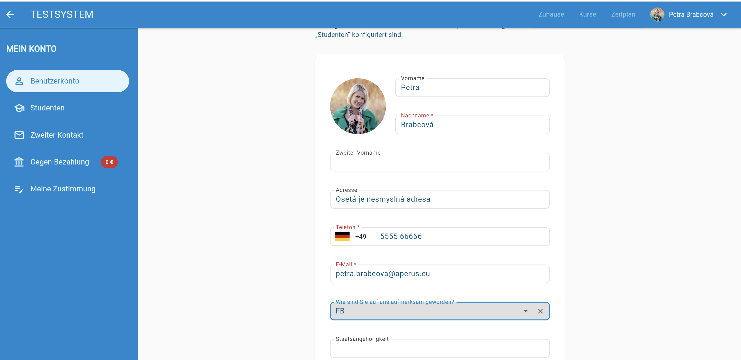The width and height of the screenshot is (741, 360).
Task: Click the TESTSYSTEM title
Action: (62, 14)
